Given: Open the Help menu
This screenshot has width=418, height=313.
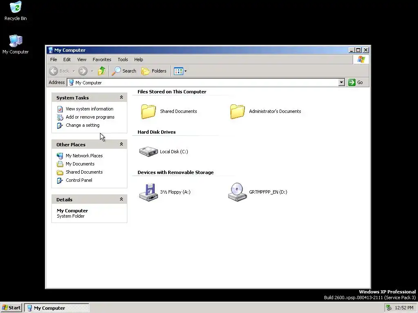Looking at the screenshot, I should coord(139,60).
